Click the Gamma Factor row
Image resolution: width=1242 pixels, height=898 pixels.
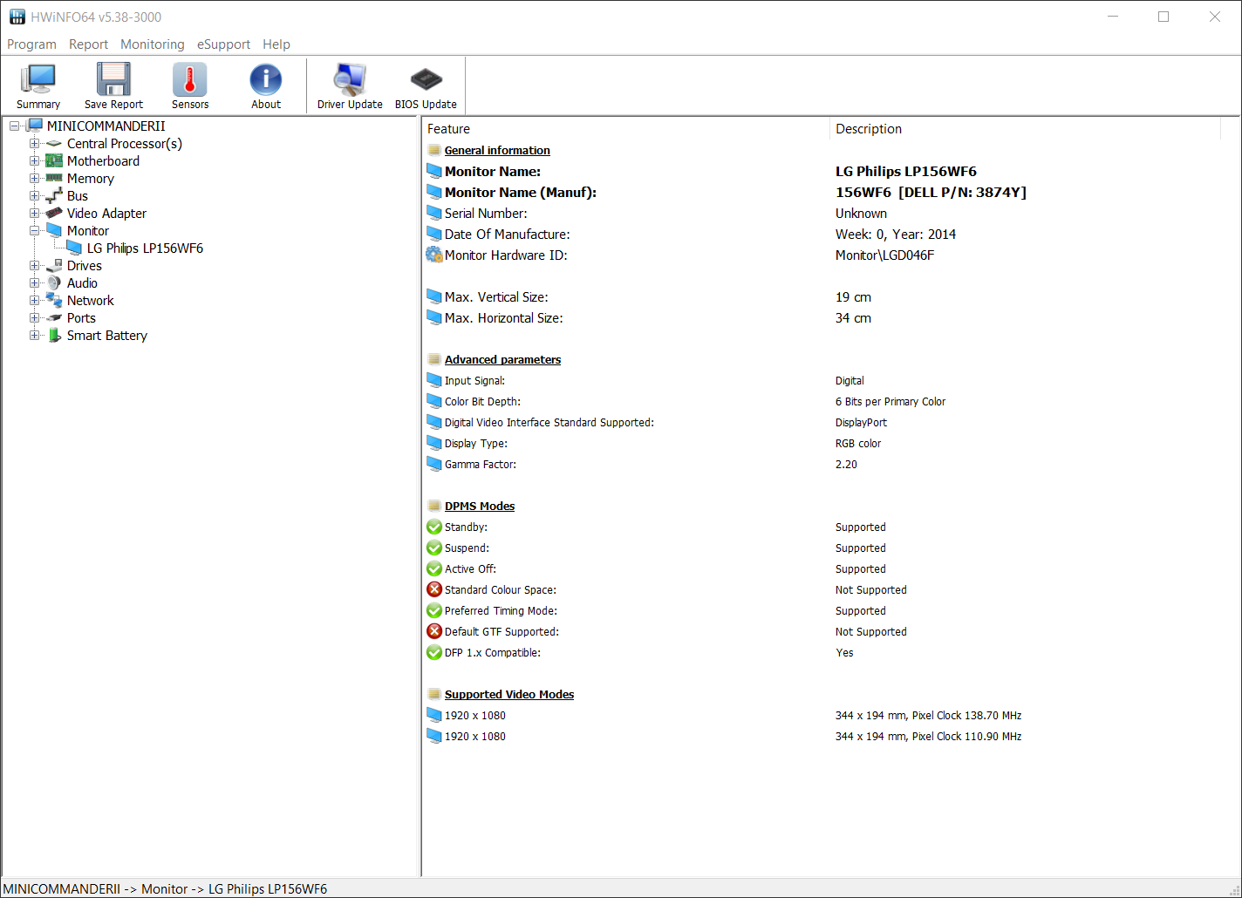coord(821,465)
